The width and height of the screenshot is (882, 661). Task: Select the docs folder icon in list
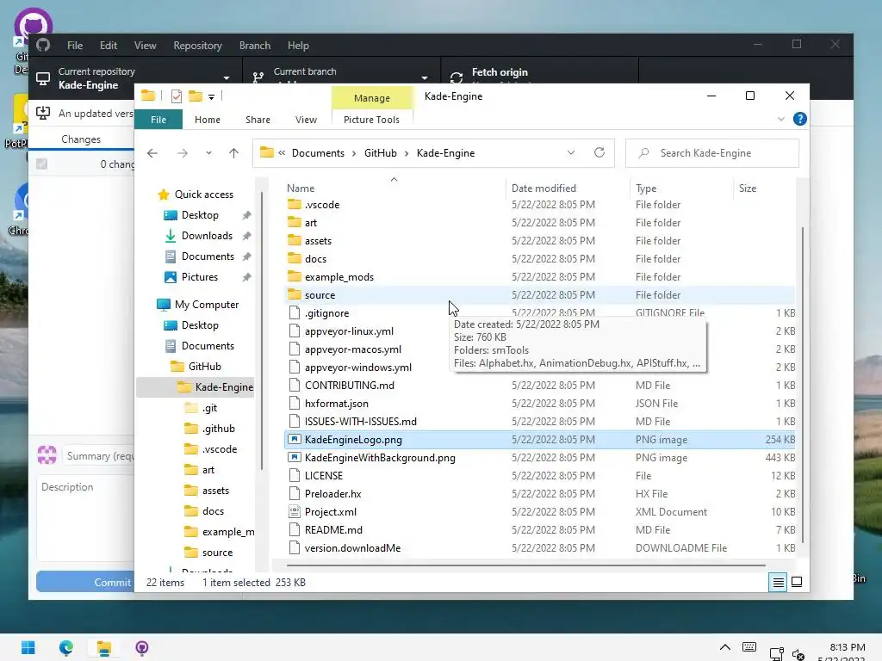[295, 258]
